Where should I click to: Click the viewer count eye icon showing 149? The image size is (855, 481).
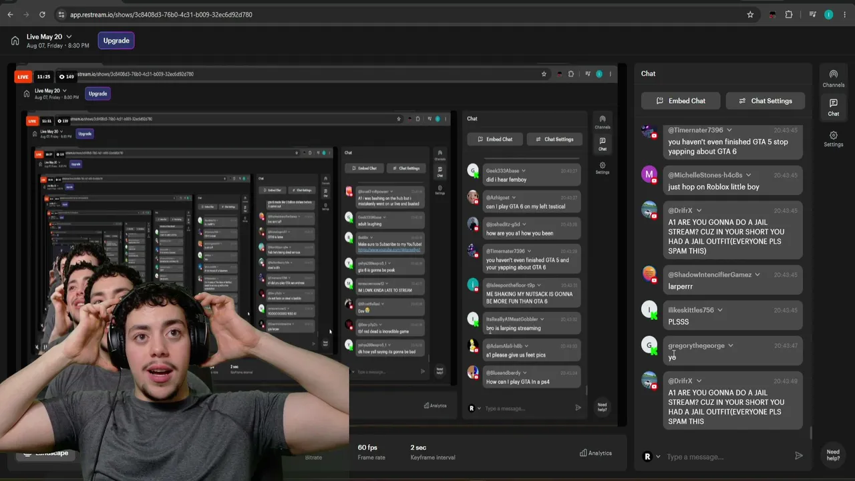[62, 77]
